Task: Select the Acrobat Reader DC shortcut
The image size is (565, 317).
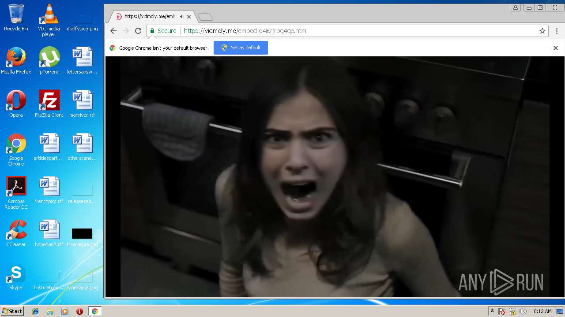Action: coord(16,193)
